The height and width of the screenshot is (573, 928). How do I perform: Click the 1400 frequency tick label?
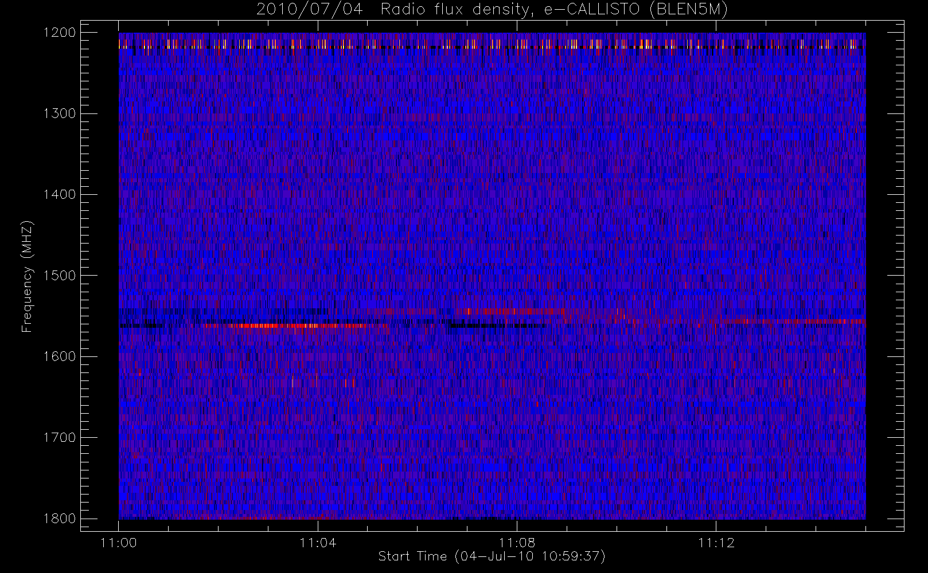60,195
